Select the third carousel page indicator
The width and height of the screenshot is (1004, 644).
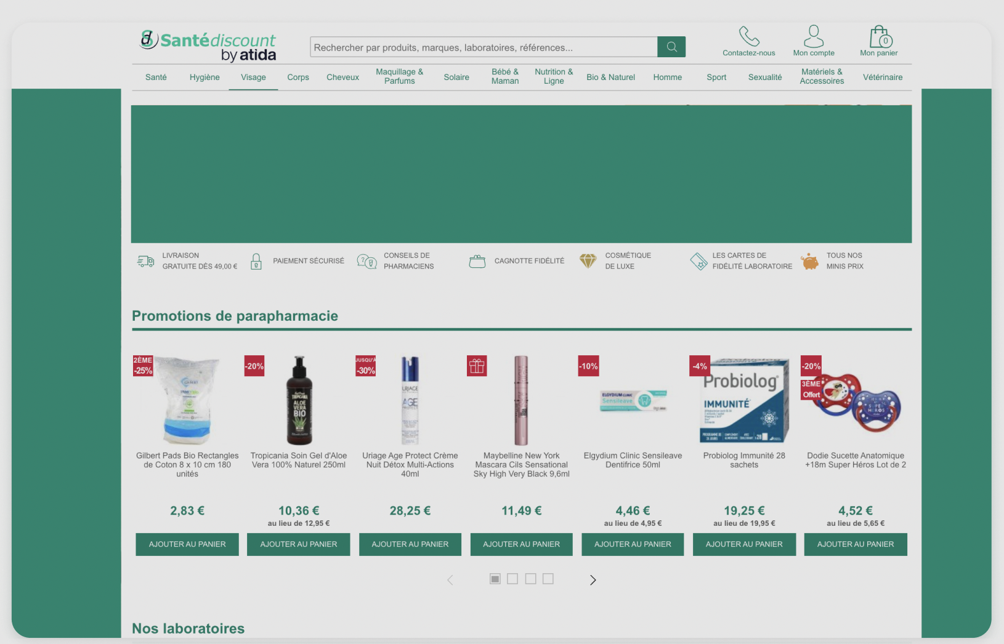pyautogui.click(x=530, y=579)
